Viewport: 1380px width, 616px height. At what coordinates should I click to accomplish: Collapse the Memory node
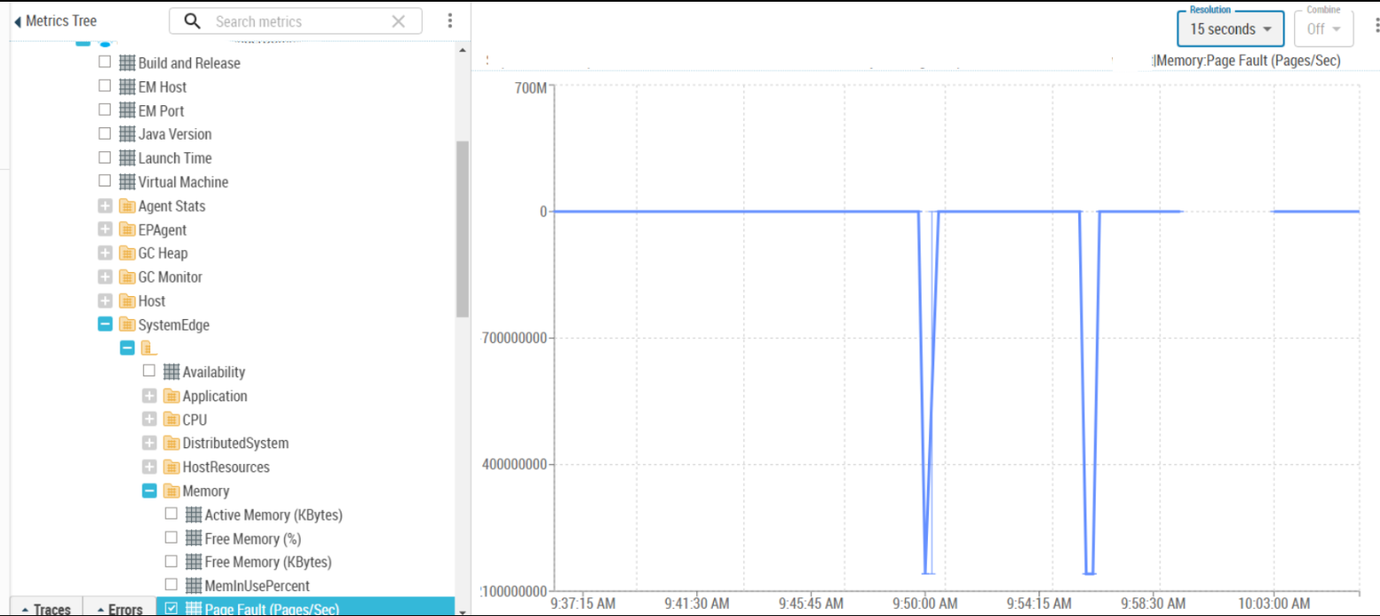tap(149, 491)
